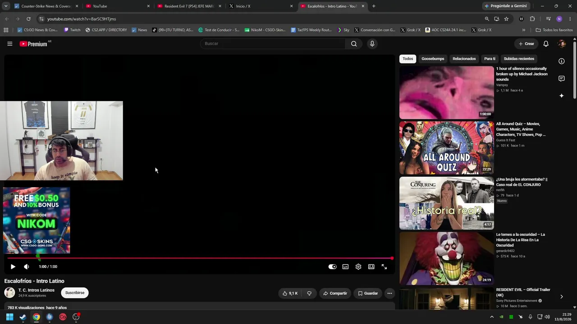Open Todos los favoritos folder
This screenshot has height=324, width=577.
pos(554,30)
